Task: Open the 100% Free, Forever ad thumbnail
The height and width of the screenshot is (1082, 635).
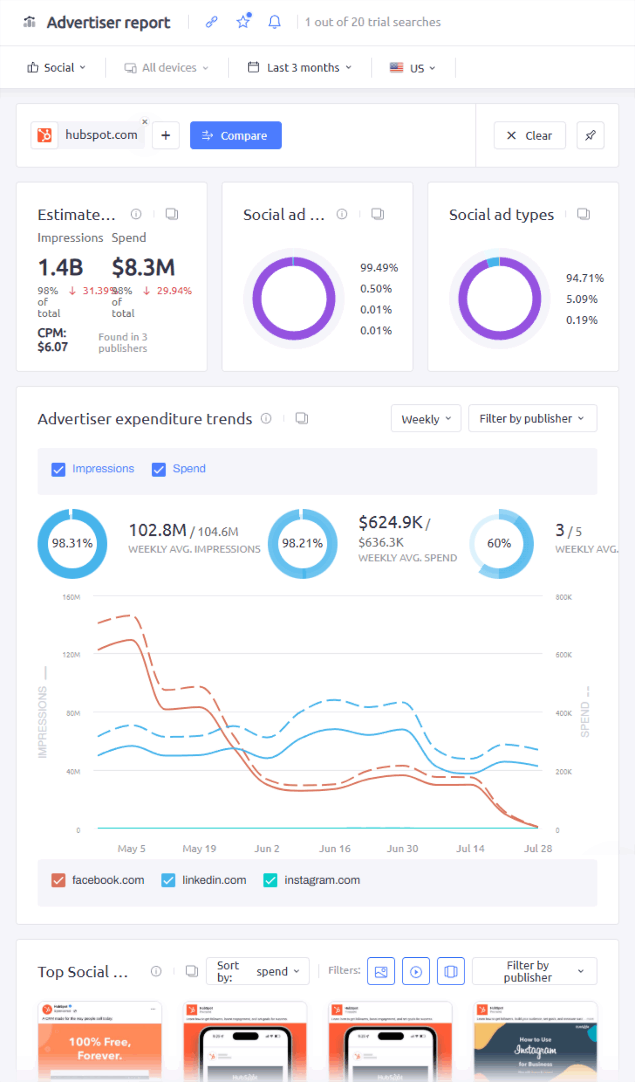Action: [x=100, y=1041]
